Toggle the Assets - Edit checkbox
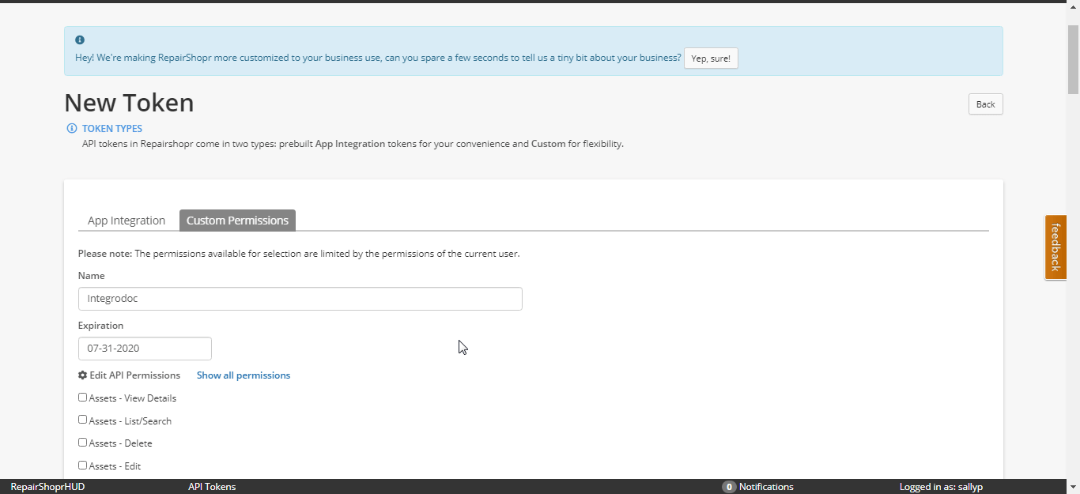 coord(82,466)
